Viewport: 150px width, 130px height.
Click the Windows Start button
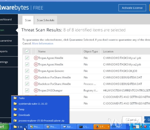point(4,127)
